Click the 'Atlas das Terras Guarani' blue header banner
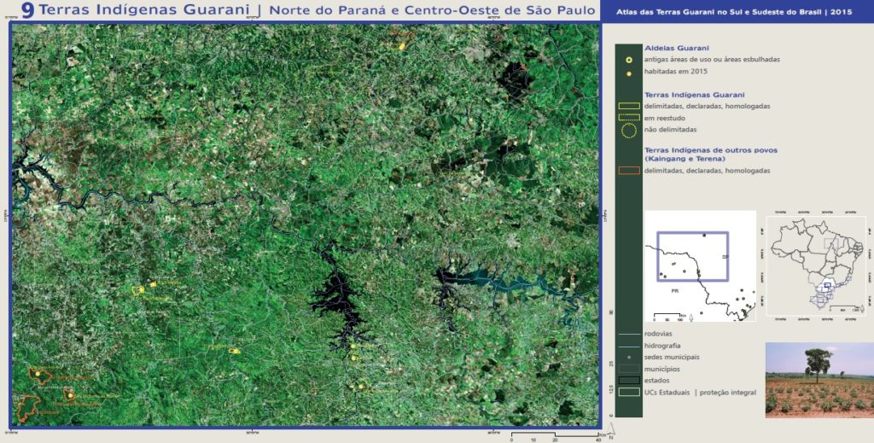Screen dimensions: 874x443 pyautogui.click(x=737, y=11)
